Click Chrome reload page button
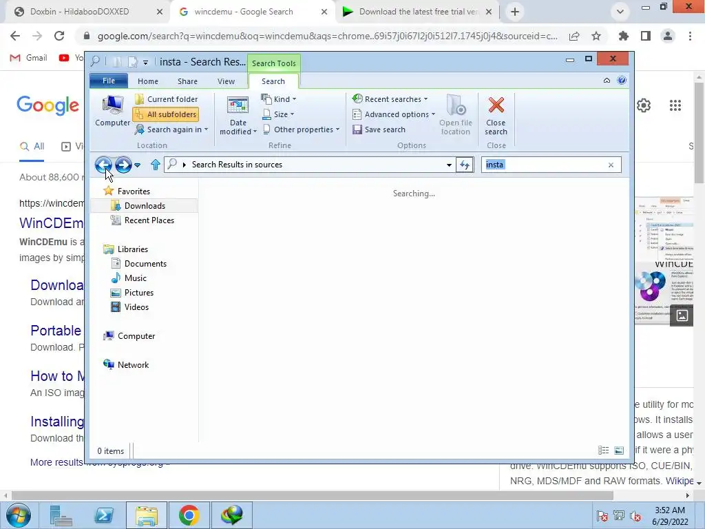This screenshot has height=529, width=705. pyautogui.click(x=59, y=36)
